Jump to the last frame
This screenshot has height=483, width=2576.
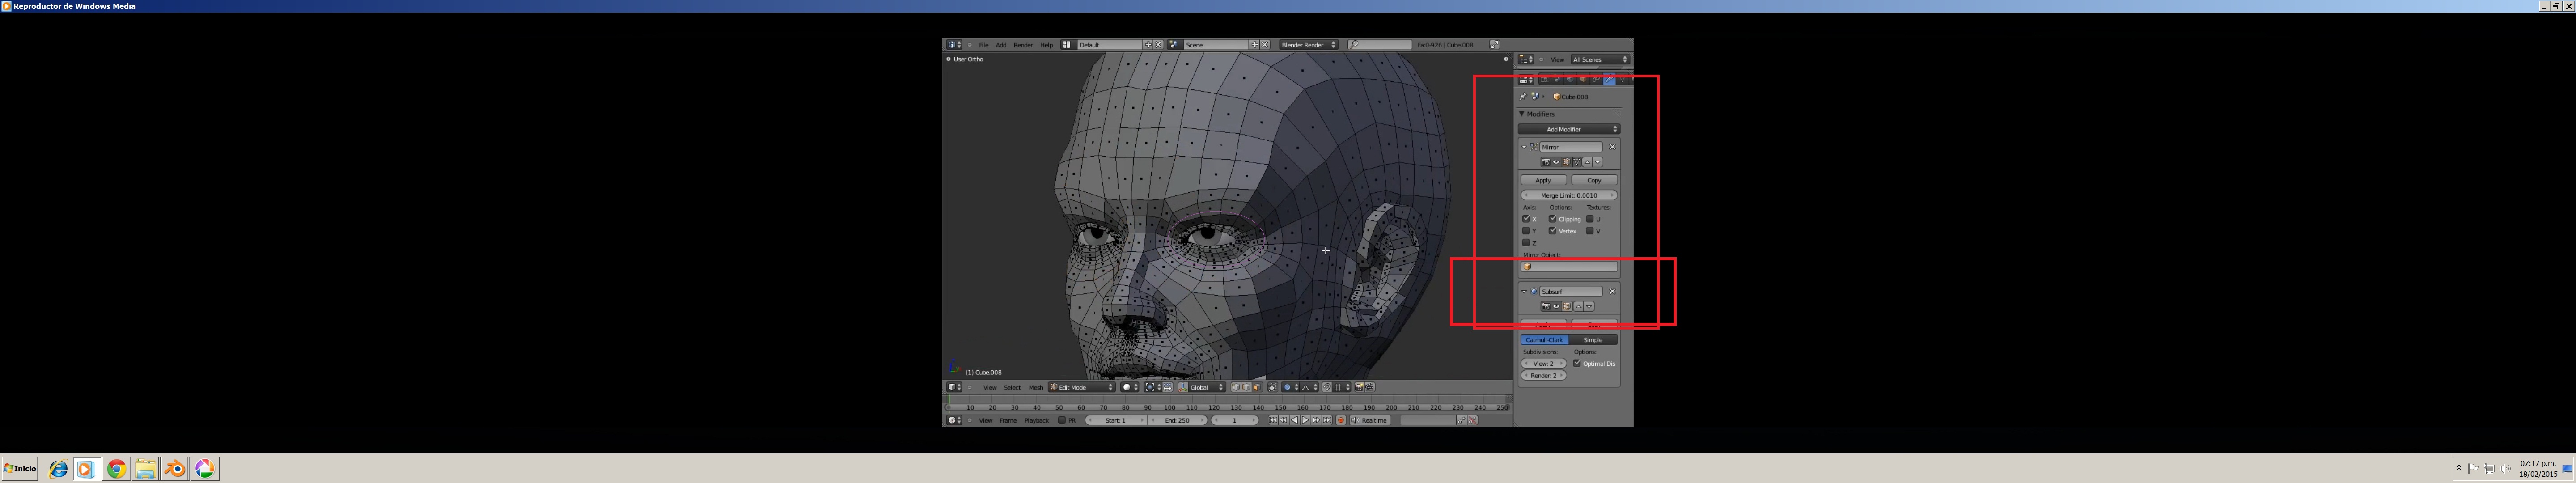coord(1327,420)
